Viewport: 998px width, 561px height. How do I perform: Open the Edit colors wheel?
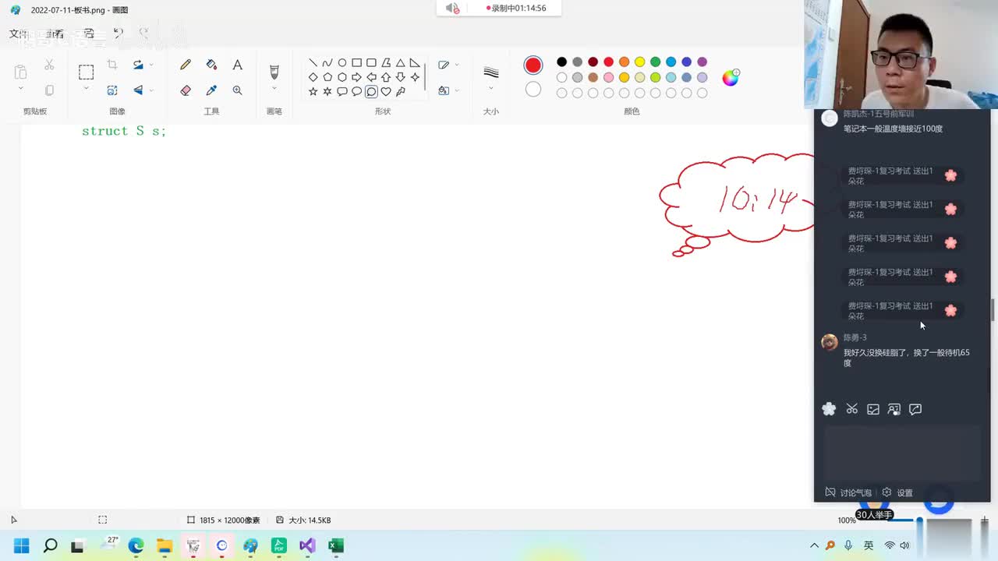point(731,77)
